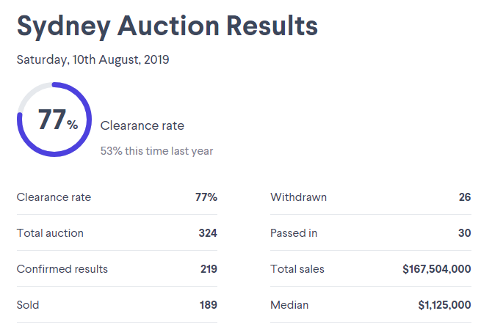The width and height of the screenshot is (492, 330).
Task: Select the Sold value 189
Action: [209, 305]
